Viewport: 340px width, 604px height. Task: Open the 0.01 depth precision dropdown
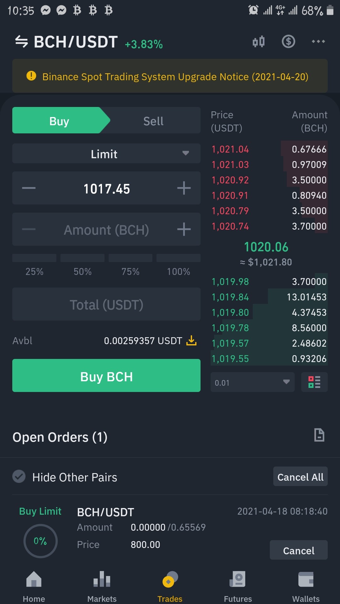click(252, 382)
